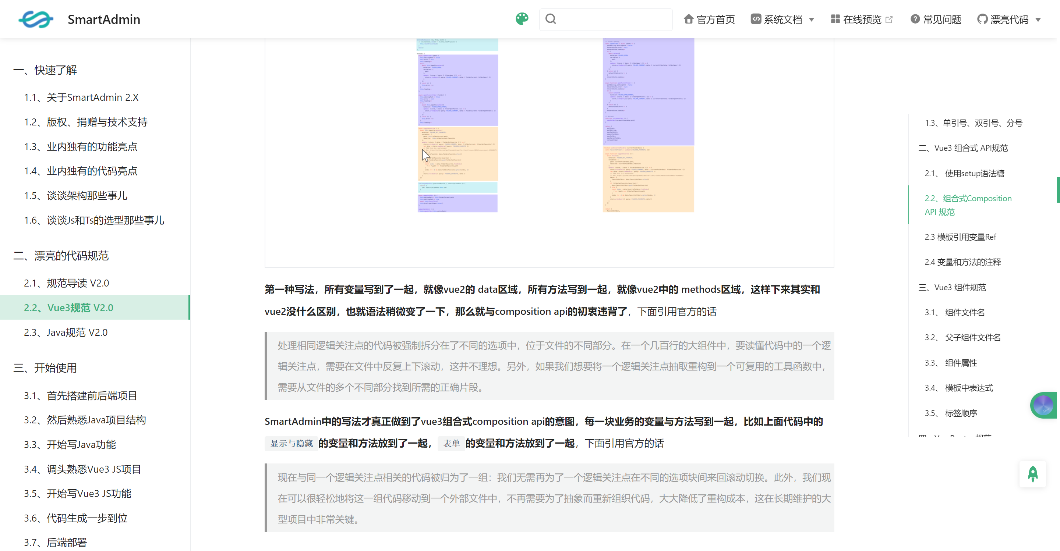Click the grid icon beside 在线预览
This screenshot has width=1060, height=551.
pos(835,19)
